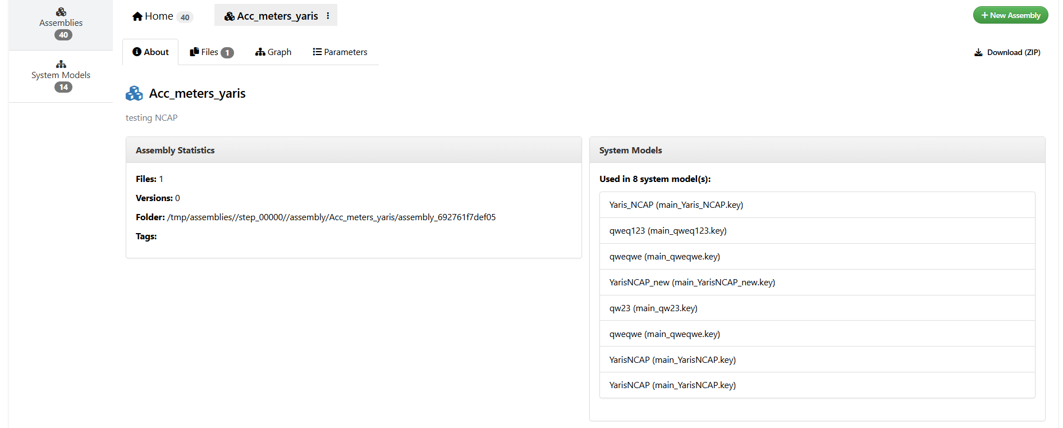Click the Parameters tab list icon
The image size is (1063, 428).
(x=317, y=52)
